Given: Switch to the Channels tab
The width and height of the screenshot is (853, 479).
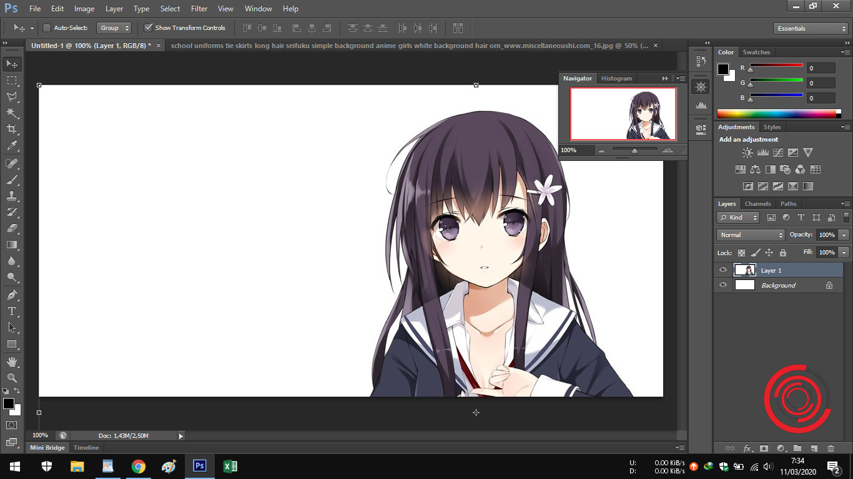Looking at the screenshot, I should (x=757, y=204).
